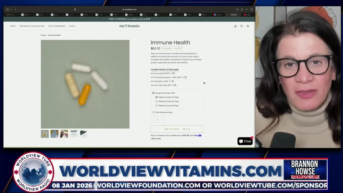Select first capsule thumbnail image

pyautogui.click(x=45, y=134)
